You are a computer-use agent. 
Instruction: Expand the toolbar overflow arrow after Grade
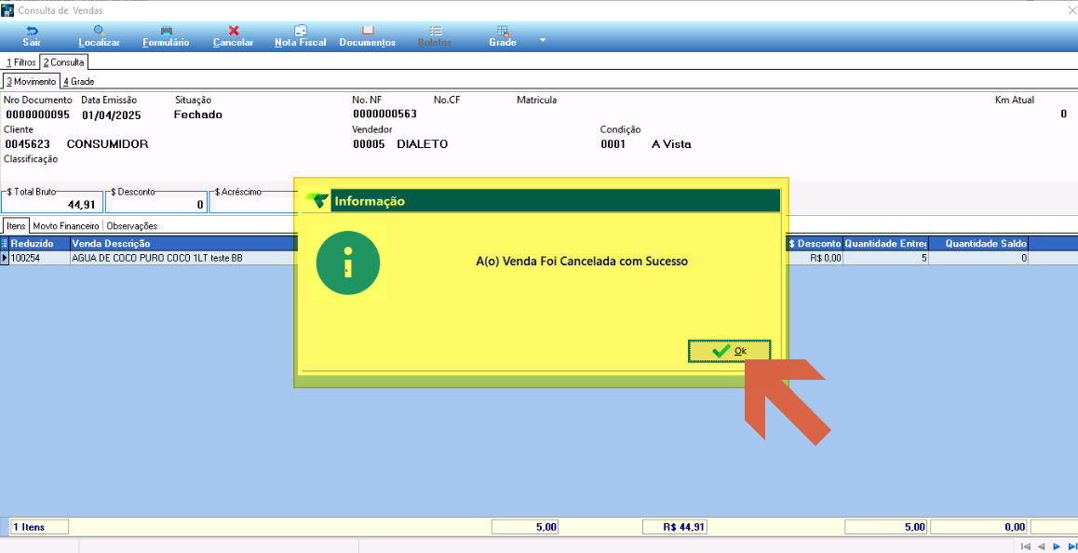pos(543,40)
